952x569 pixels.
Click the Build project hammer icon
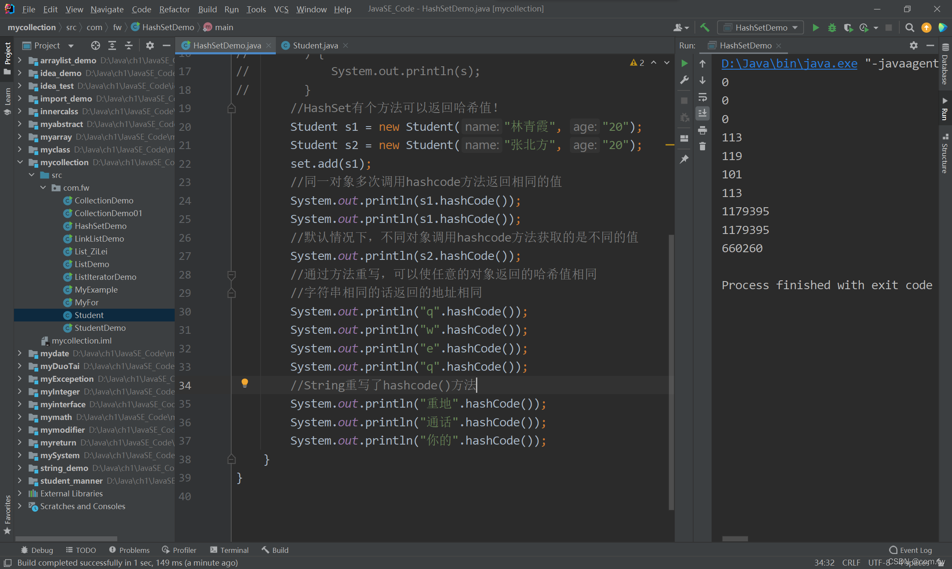point(705,28)
